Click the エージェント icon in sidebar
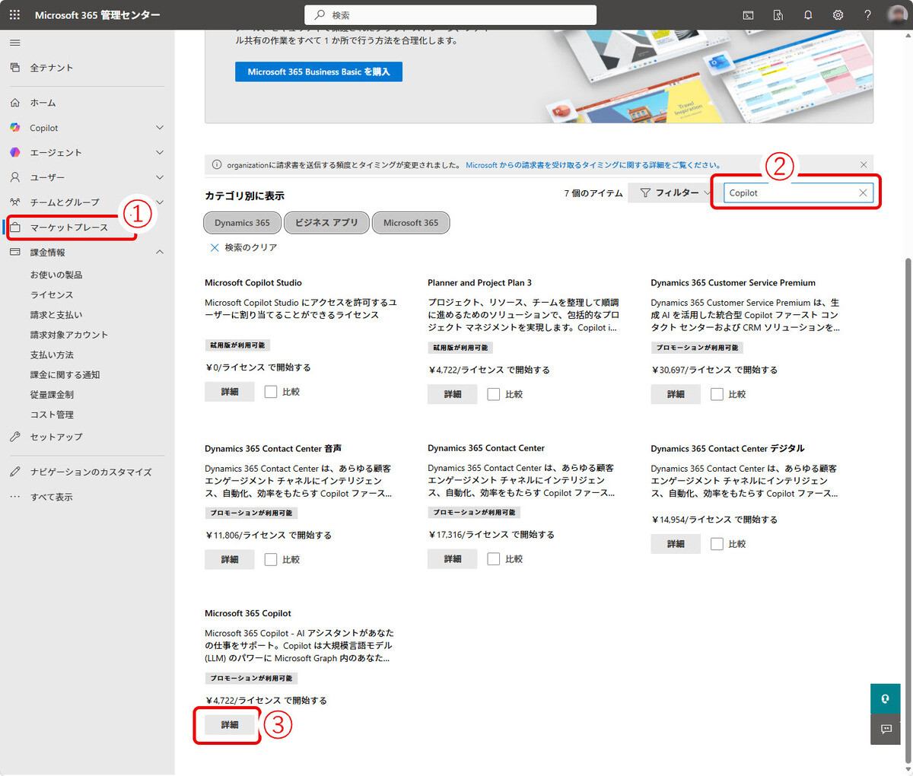The height and width of the screenshot is (776, 913). pos(15,152)
